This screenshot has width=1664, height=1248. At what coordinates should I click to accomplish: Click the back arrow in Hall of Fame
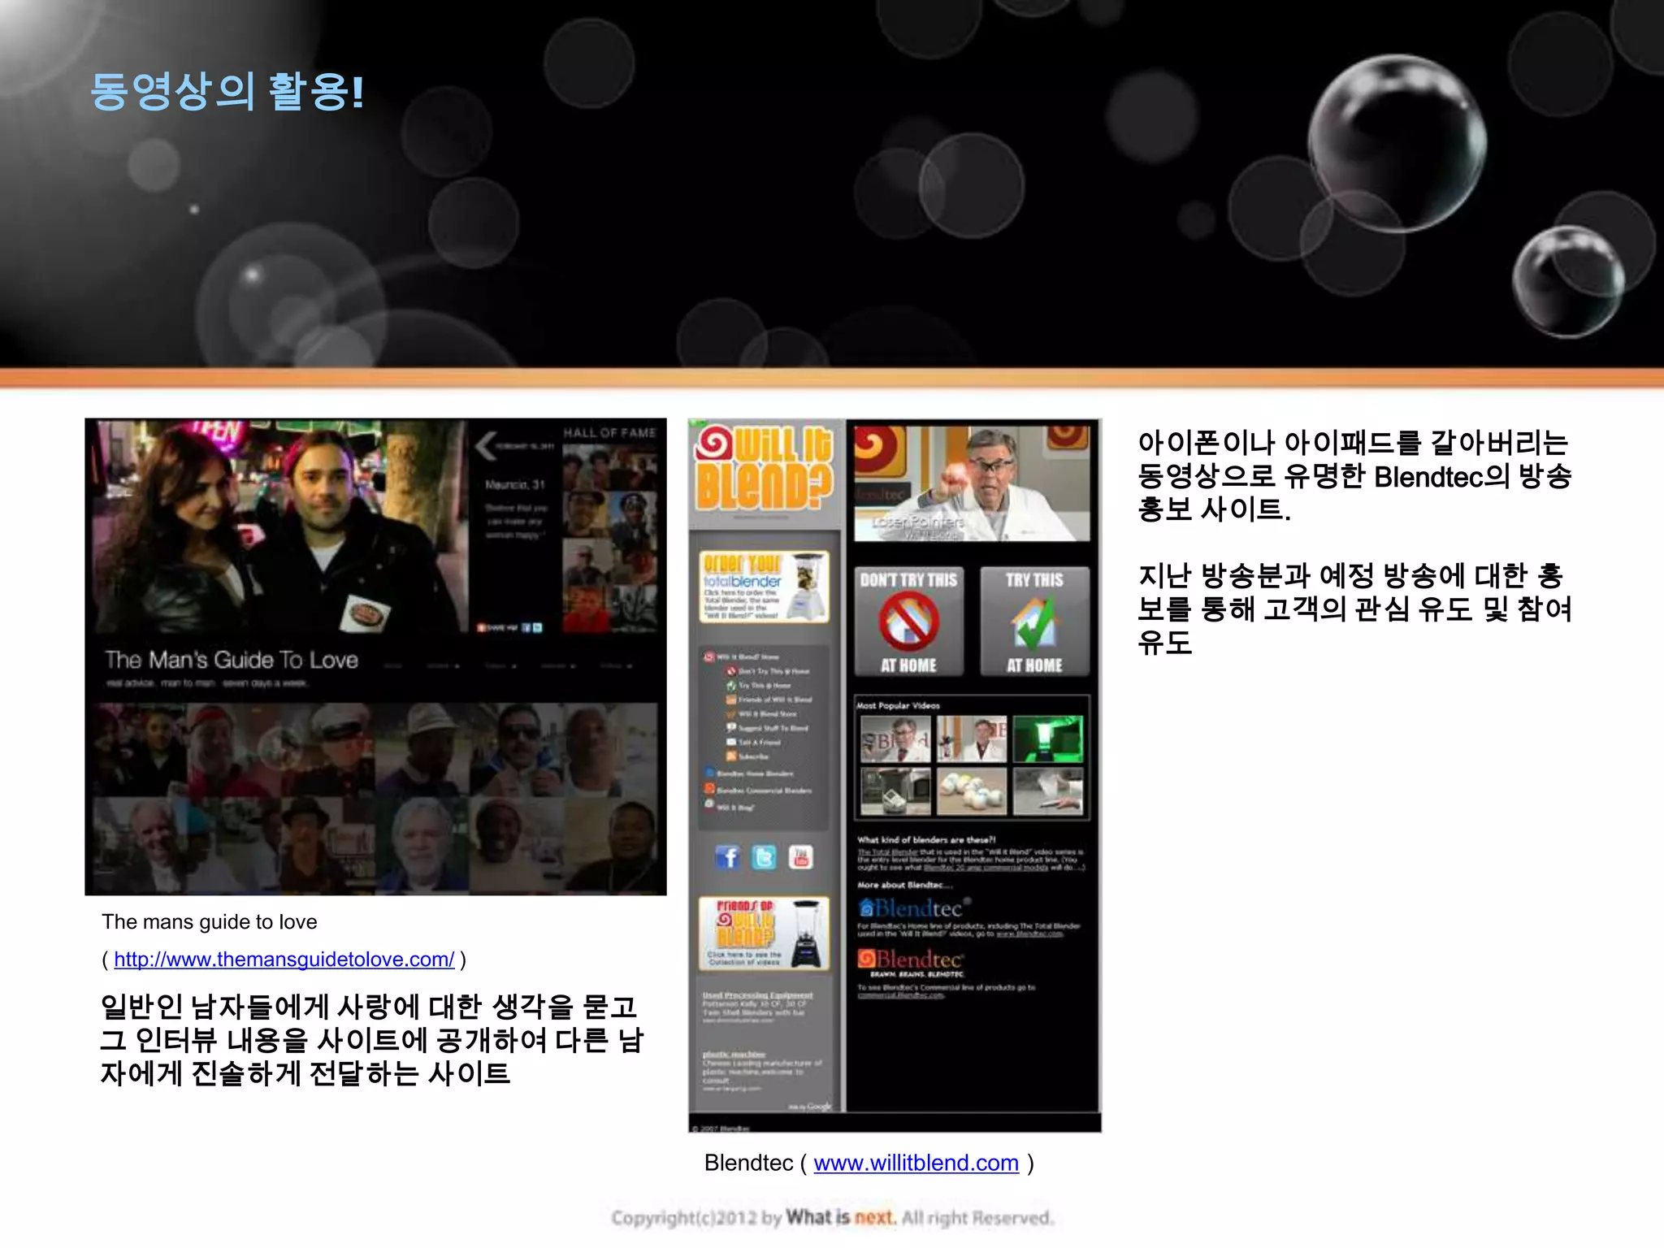[x=486, y=445]
